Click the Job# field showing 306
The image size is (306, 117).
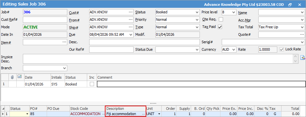45,12
